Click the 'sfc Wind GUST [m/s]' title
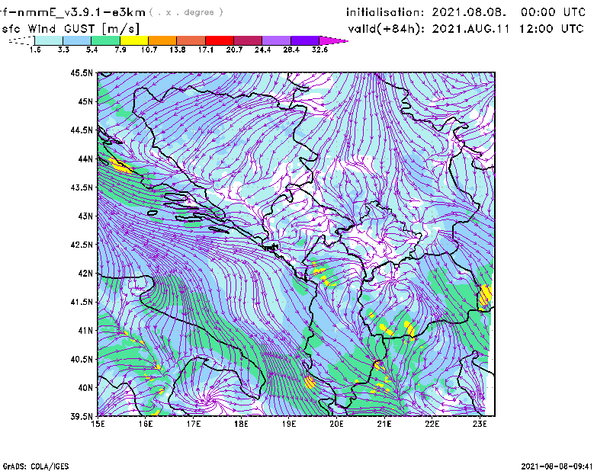The height and width of the screenshot is (471, 610). [x=70, y=29]
